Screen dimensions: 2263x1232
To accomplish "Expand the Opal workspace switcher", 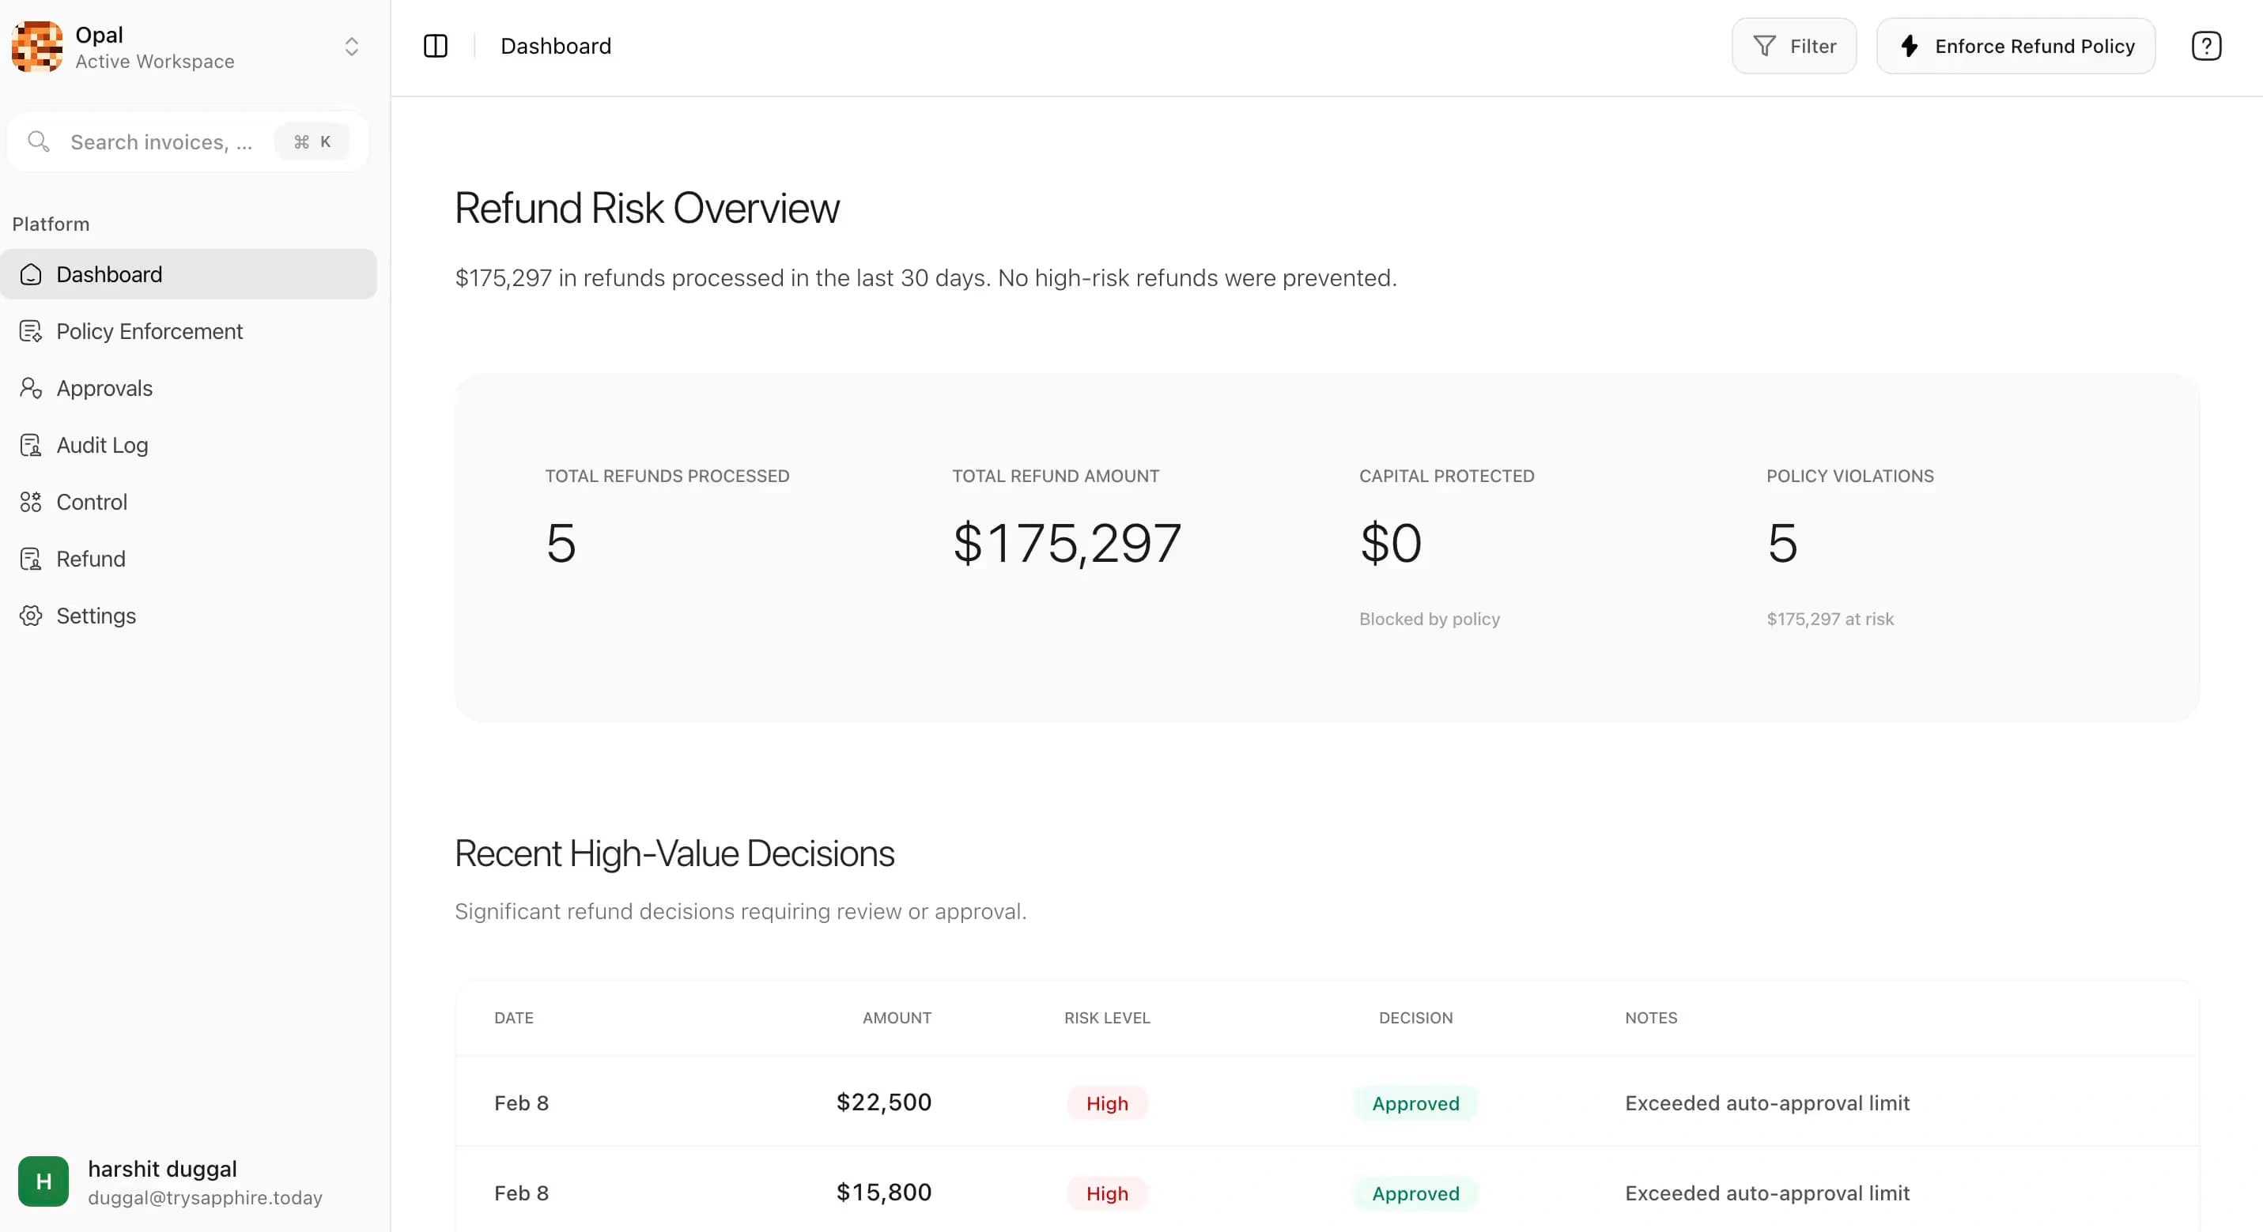I will point(351,46).
